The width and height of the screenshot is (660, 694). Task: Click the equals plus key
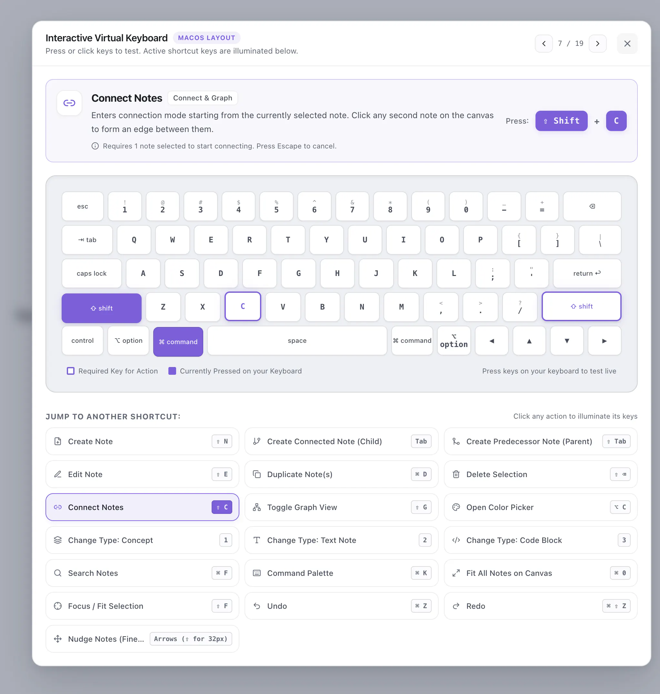[542, 206]
